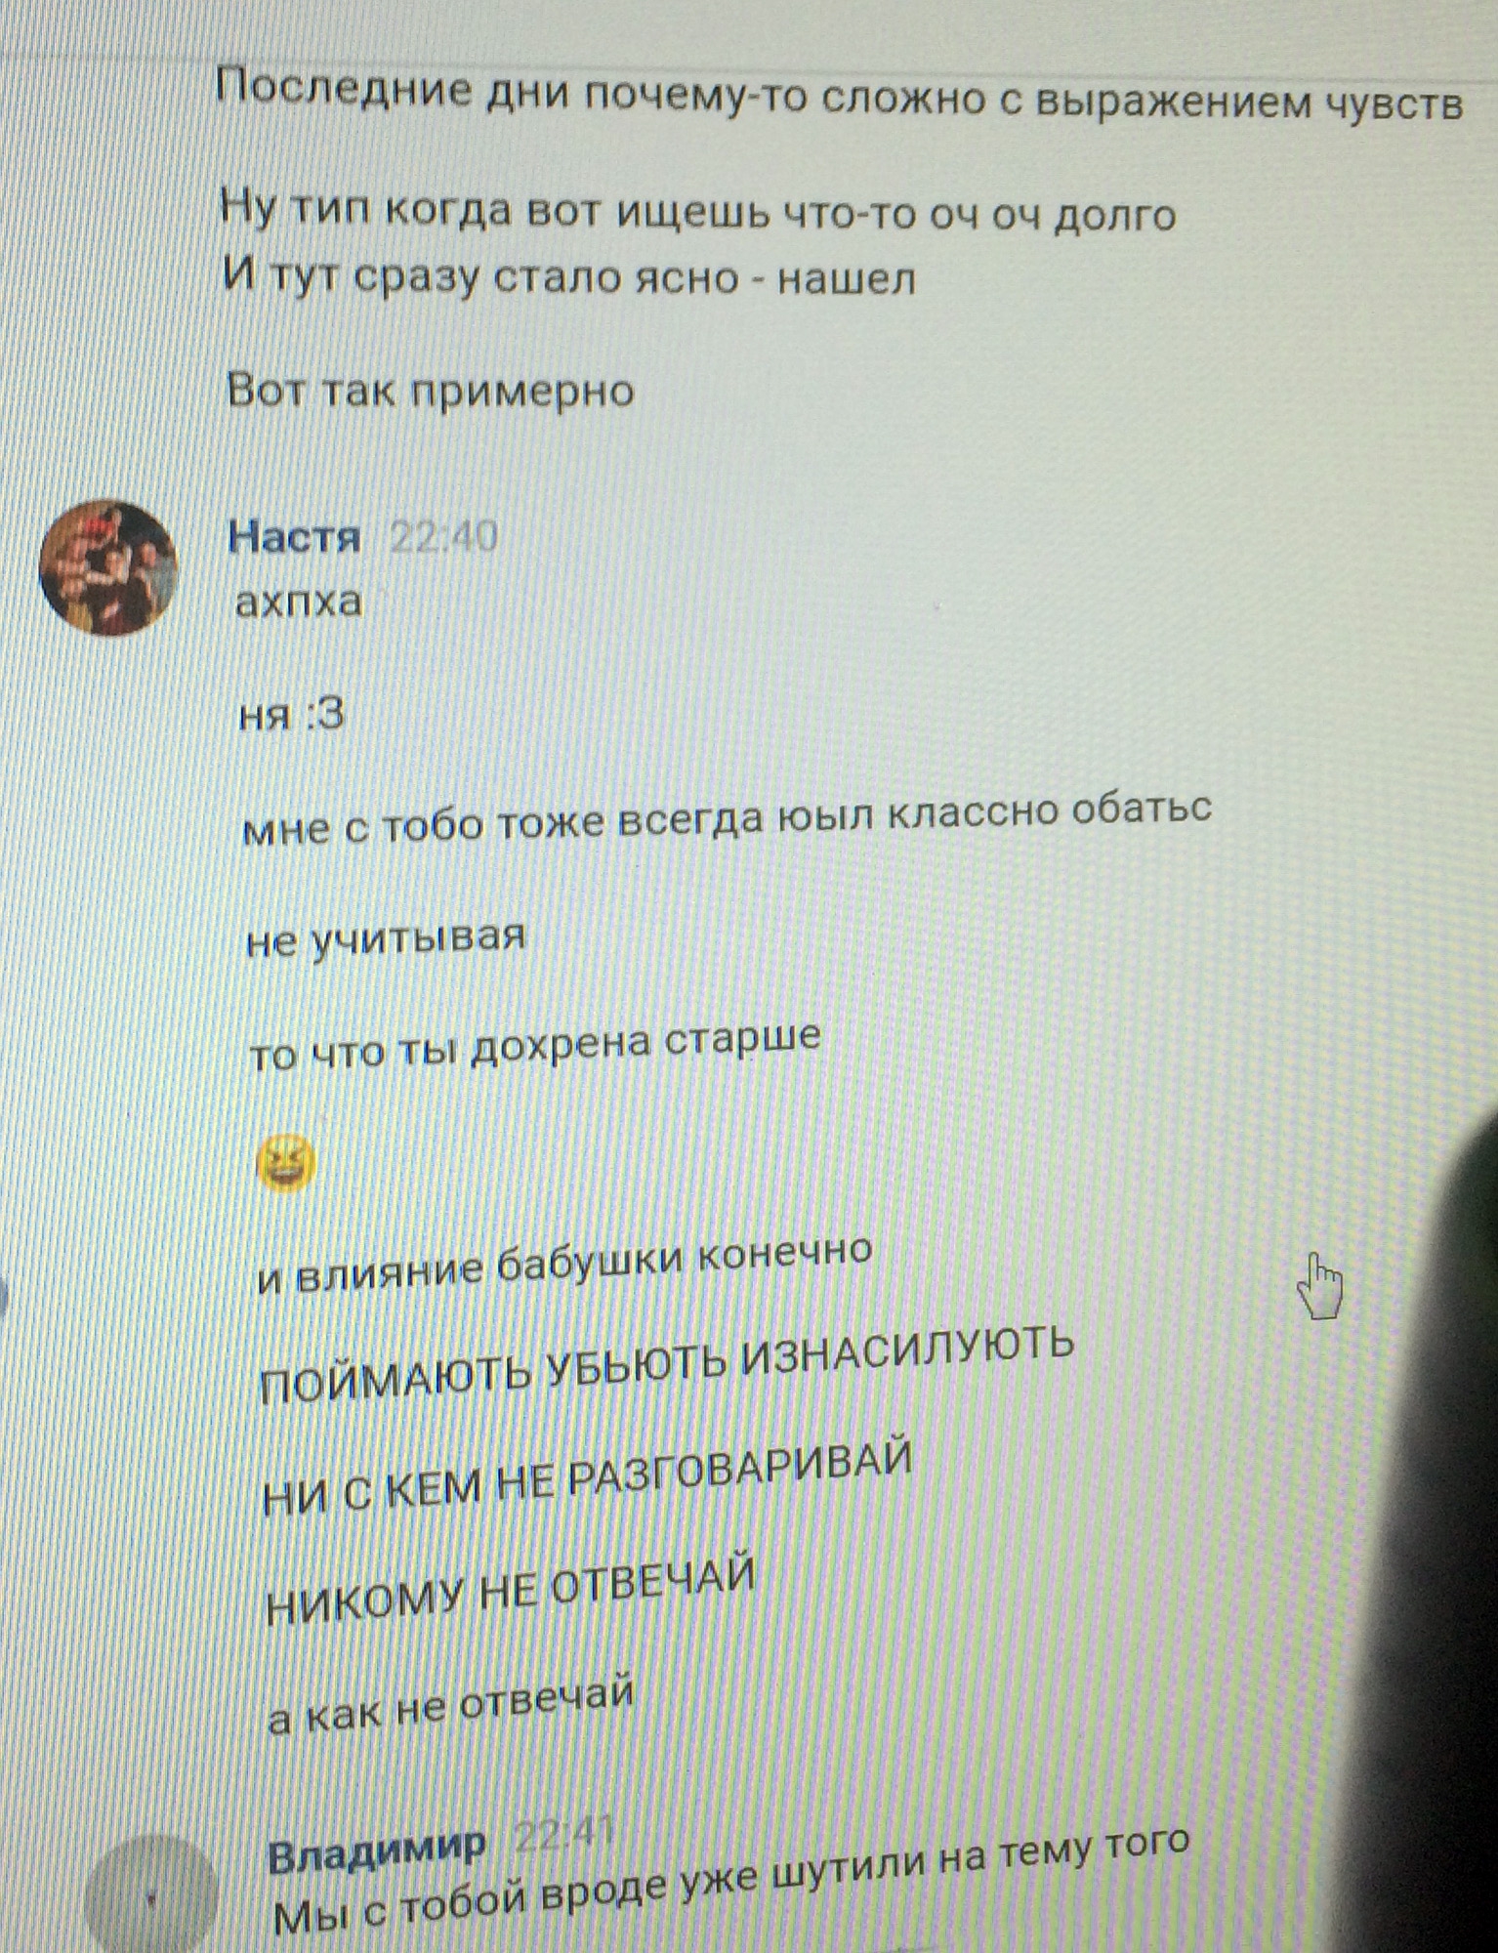Select the message "ня :3"
The width and height of the screenshot is (1498, 1953).
(292, 716)
